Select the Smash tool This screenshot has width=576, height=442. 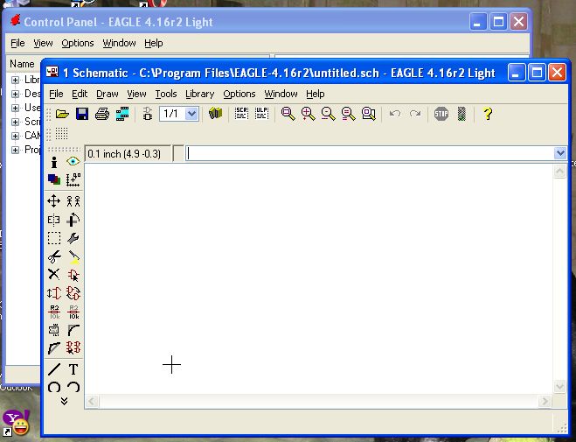click(x=54, y=330)
